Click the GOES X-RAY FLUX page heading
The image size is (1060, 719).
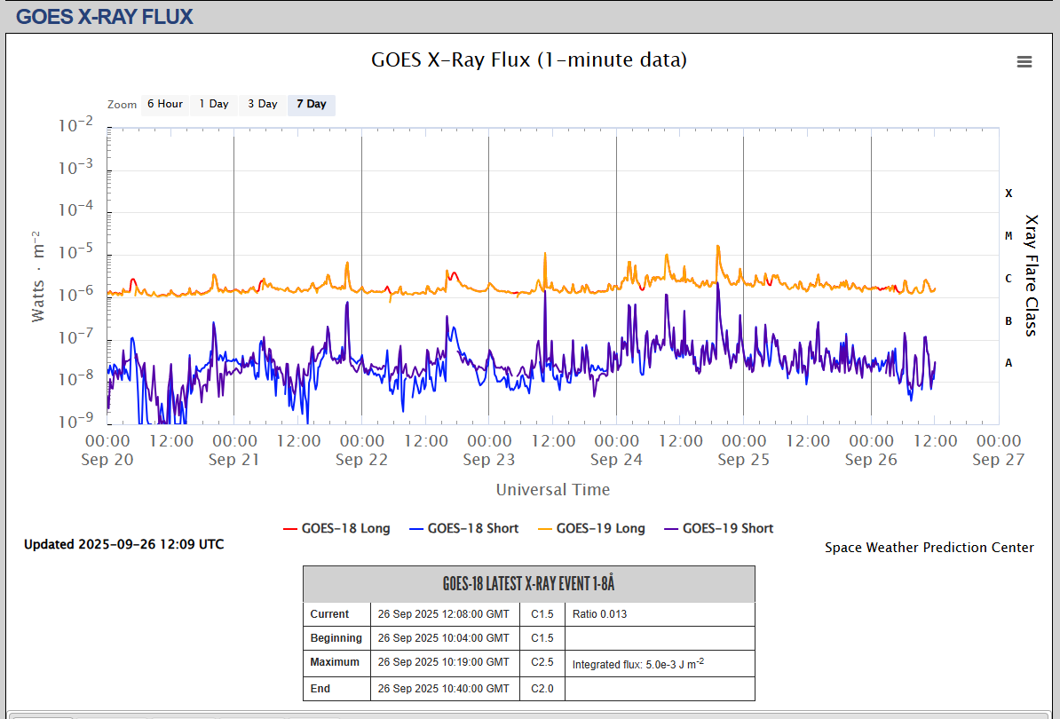(105, 16)
